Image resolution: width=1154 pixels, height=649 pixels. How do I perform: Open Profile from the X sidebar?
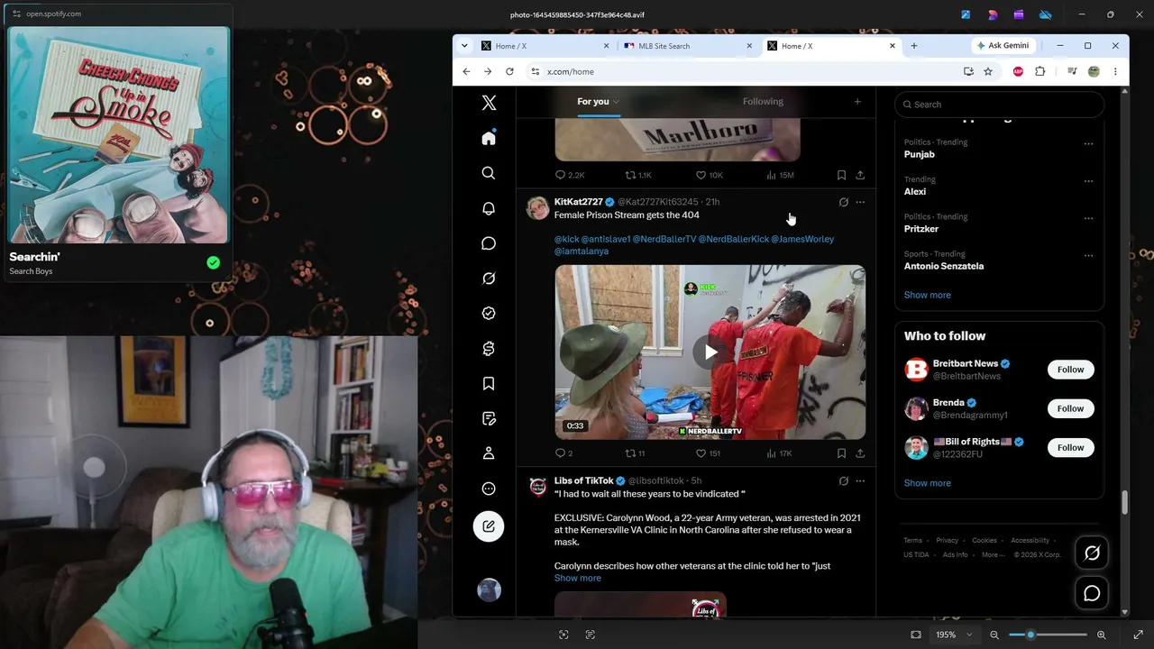pos(489,453)
